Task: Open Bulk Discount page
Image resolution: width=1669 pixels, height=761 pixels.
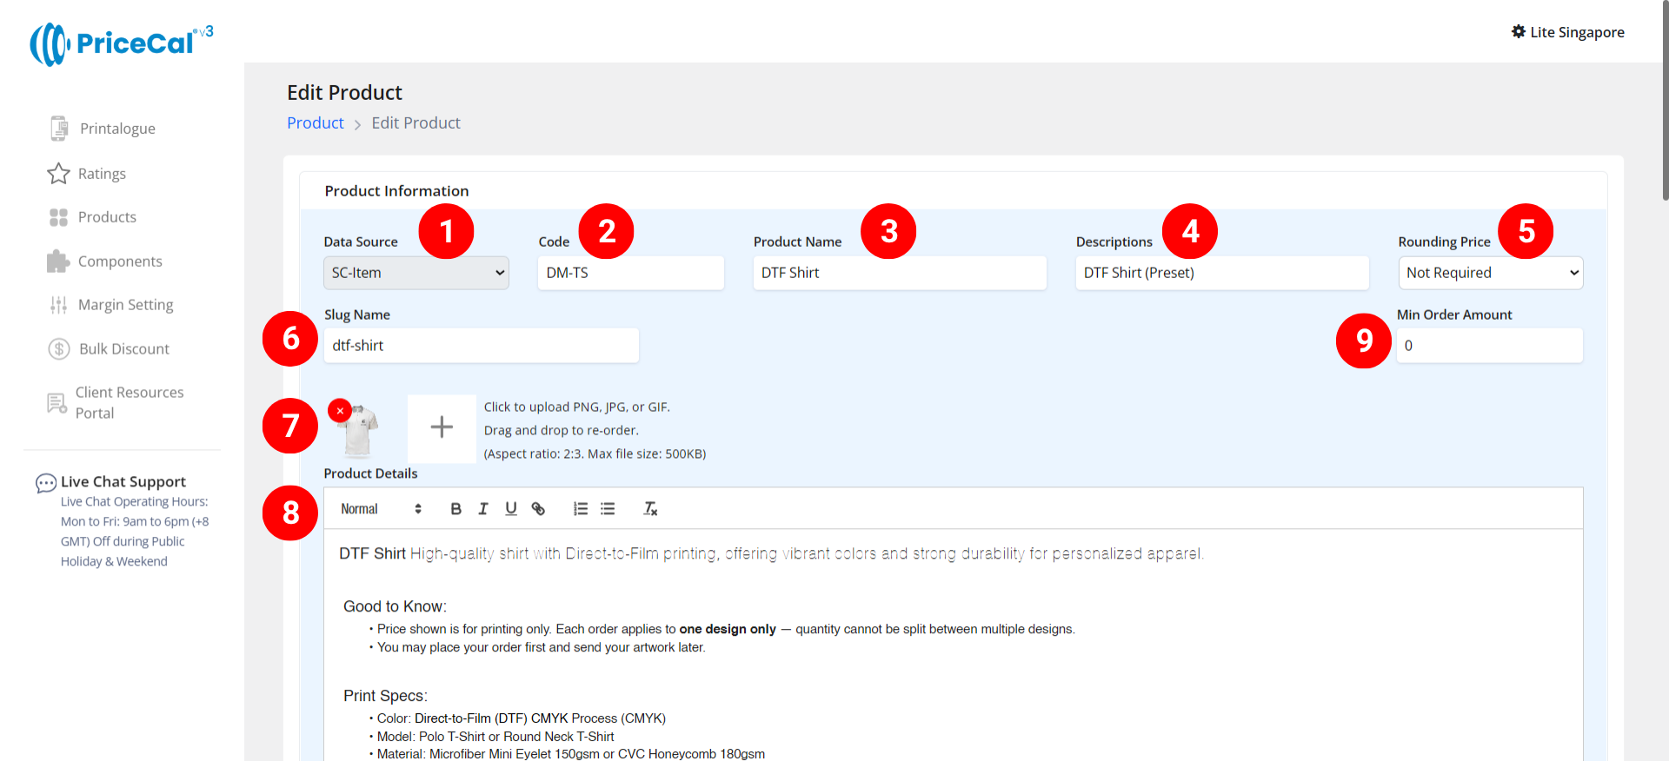Action: pos(123,349)
